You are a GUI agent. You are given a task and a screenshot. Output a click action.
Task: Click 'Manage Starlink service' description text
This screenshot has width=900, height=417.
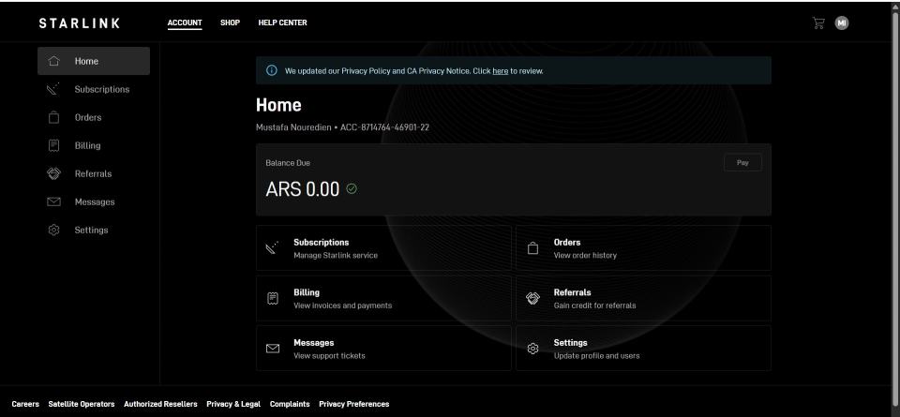tap(336, 255)
